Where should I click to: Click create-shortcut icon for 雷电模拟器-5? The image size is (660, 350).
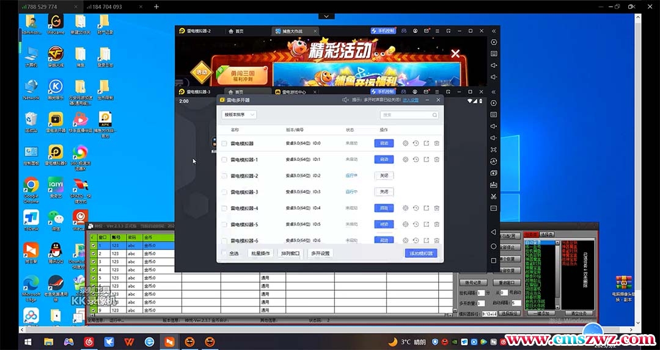426,224
